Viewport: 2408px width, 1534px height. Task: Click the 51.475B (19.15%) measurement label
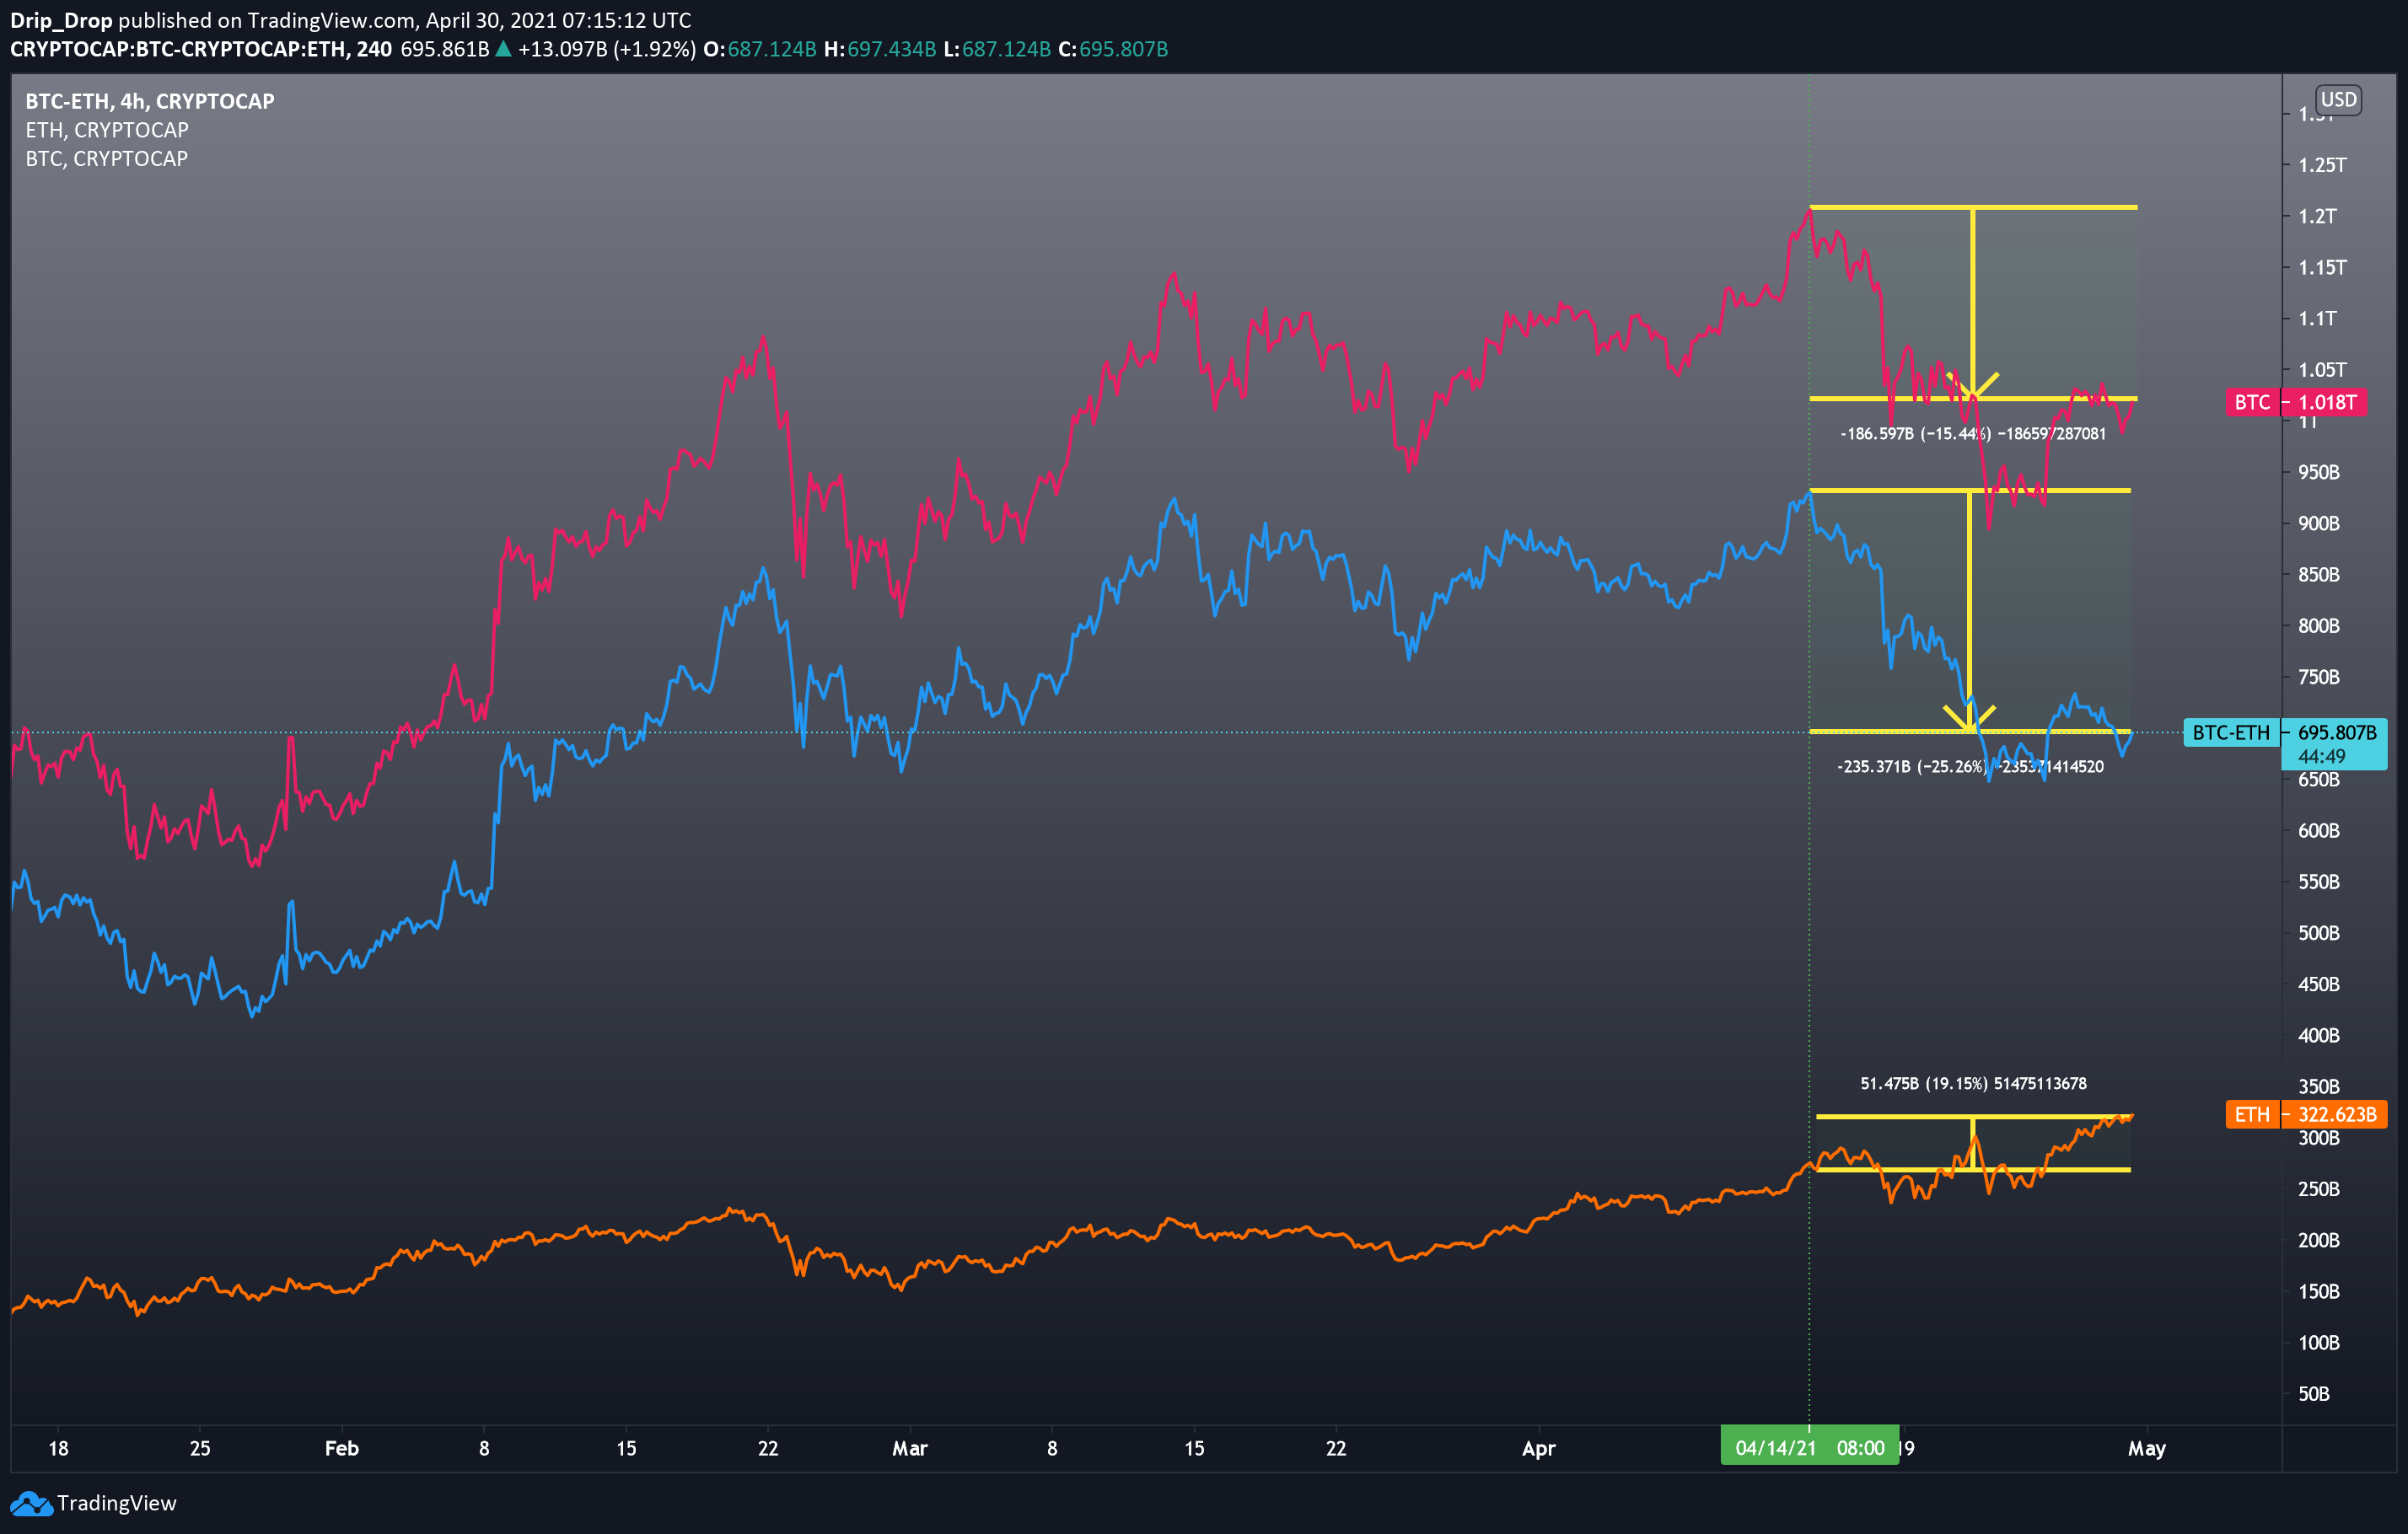(1973, 1083)
